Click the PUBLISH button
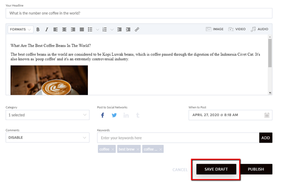284x182 pixels. pyautogui.click(x=256, y=169)
